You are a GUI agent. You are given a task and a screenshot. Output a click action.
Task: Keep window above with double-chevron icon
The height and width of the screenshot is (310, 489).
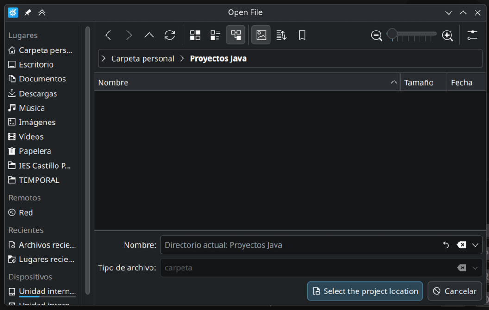point(42,12)
